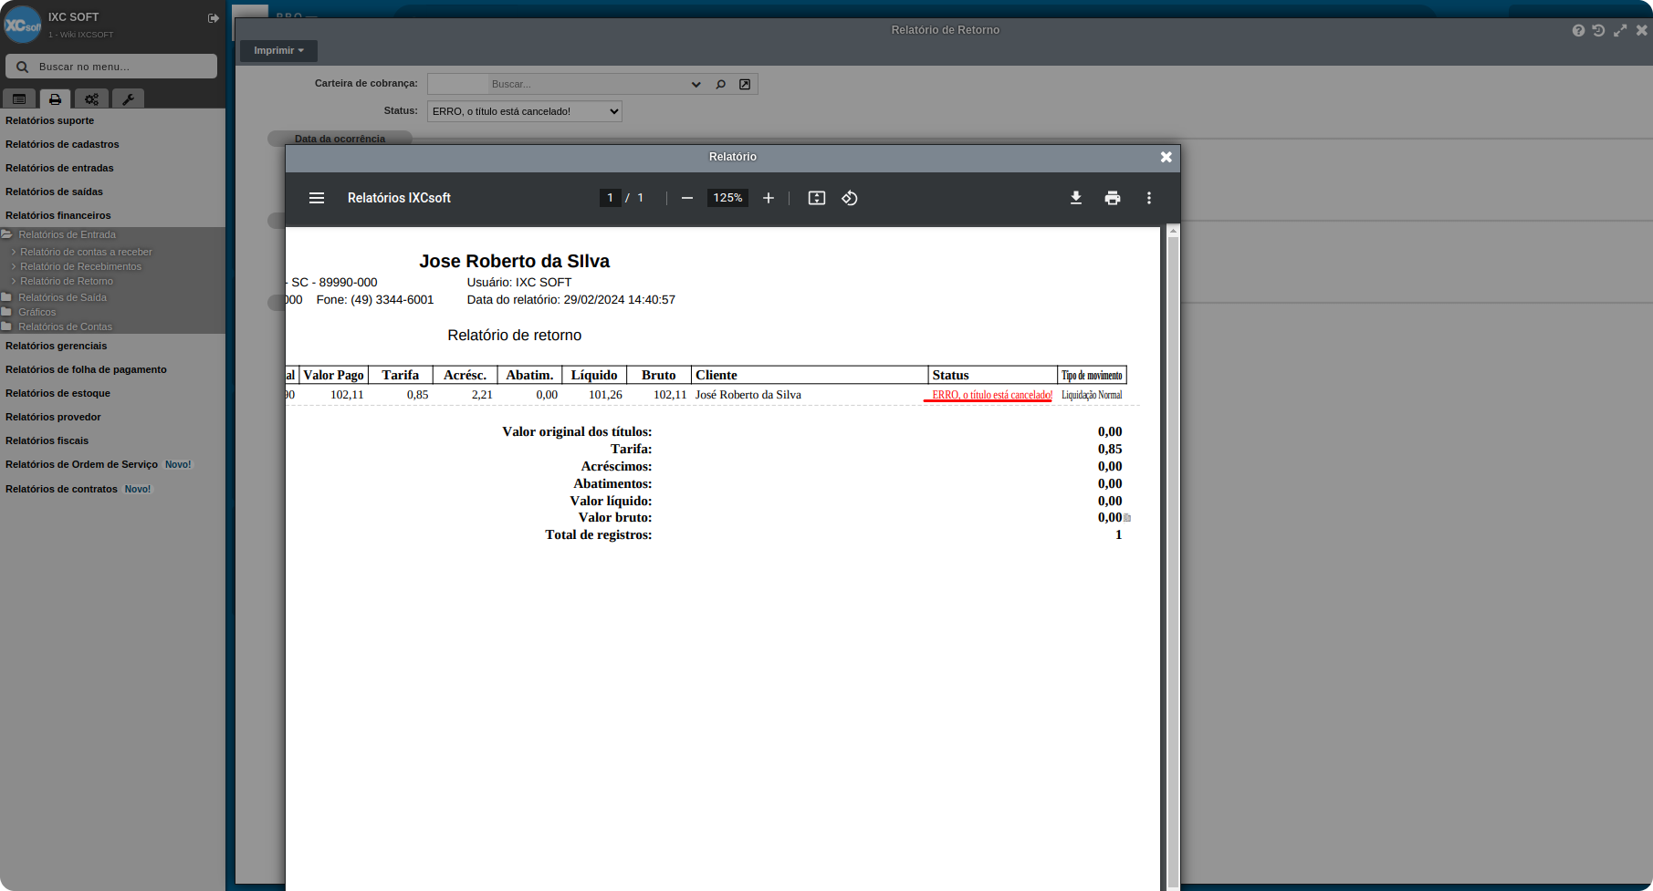Viewport: 1653px width, 891px height.
Task: Open Relatórios de Ordem de Serviço menu
Action: (81, 464)
